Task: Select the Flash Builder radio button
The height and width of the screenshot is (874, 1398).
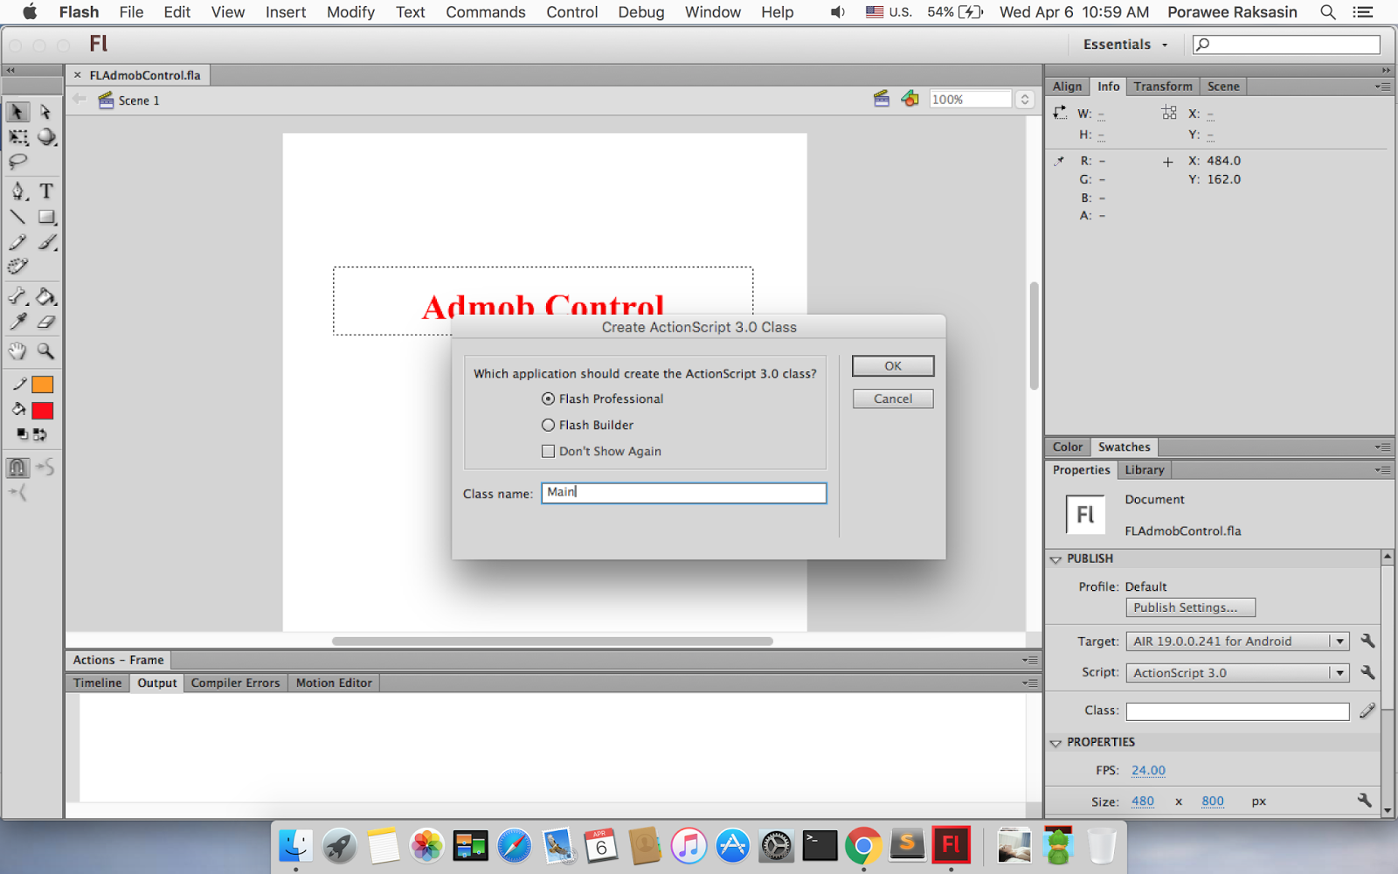Action: coord(548,425)
